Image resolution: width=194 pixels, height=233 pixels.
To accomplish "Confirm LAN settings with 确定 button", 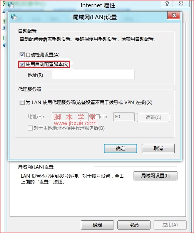I will pyautogui.click(x=120, y=149).
